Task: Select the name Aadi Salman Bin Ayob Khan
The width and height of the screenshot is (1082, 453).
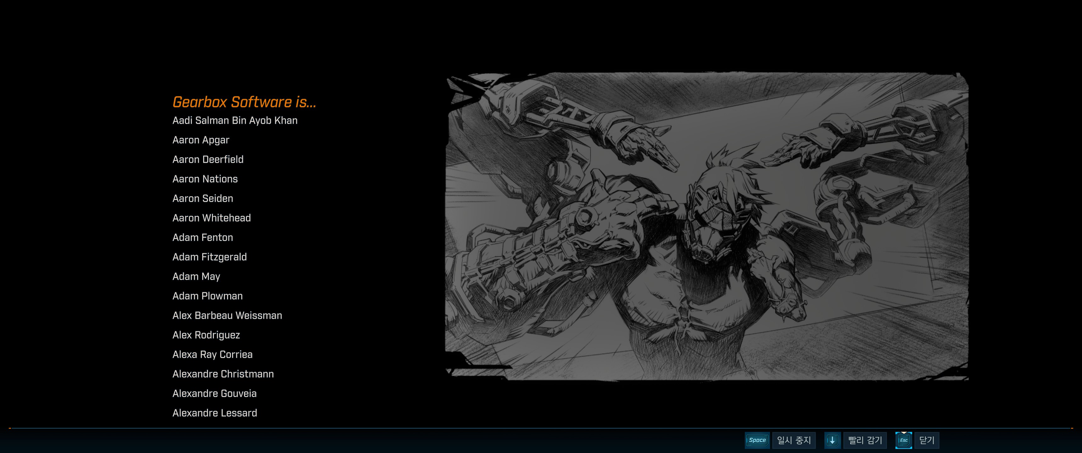Action: [x=235, y=120]
